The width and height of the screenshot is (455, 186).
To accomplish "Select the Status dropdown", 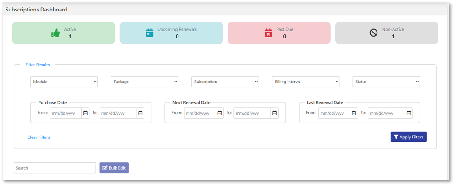I will (x=386, y=82).
